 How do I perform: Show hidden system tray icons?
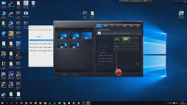tap(167, 103)
